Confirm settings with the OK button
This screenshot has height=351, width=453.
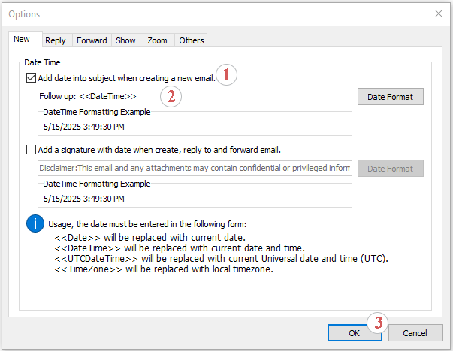tap(354, 332)
